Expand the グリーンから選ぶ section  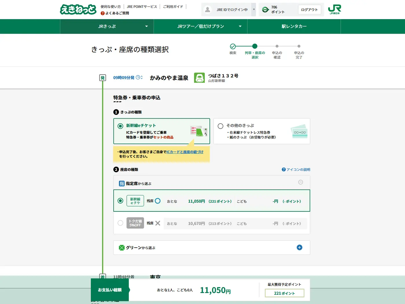click(x=299, y=248)
